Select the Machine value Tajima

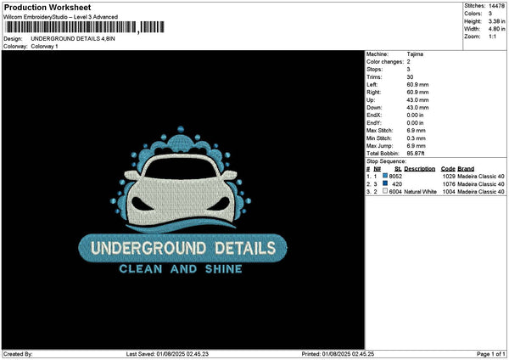(x=415, y=54)
